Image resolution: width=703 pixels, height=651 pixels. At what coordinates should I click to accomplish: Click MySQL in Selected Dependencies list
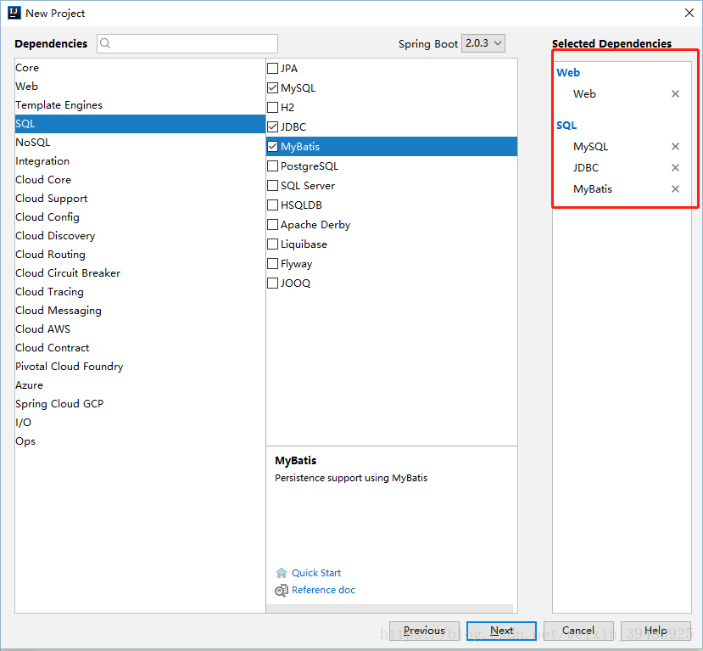[590, 147]
